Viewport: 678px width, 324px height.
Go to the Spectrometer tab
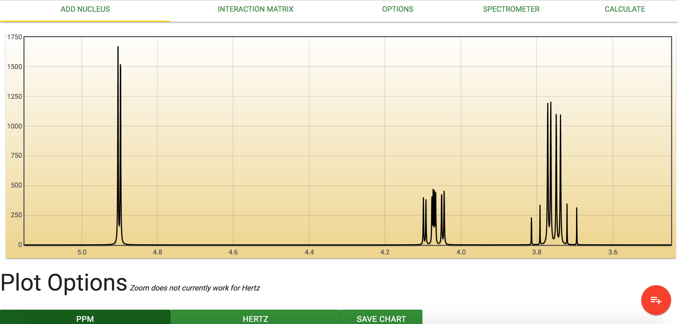(511, 9)
